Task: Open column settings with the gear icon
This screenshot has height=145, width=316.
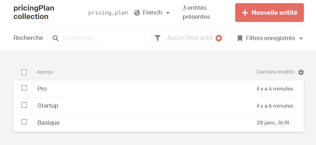Action: 301,72
